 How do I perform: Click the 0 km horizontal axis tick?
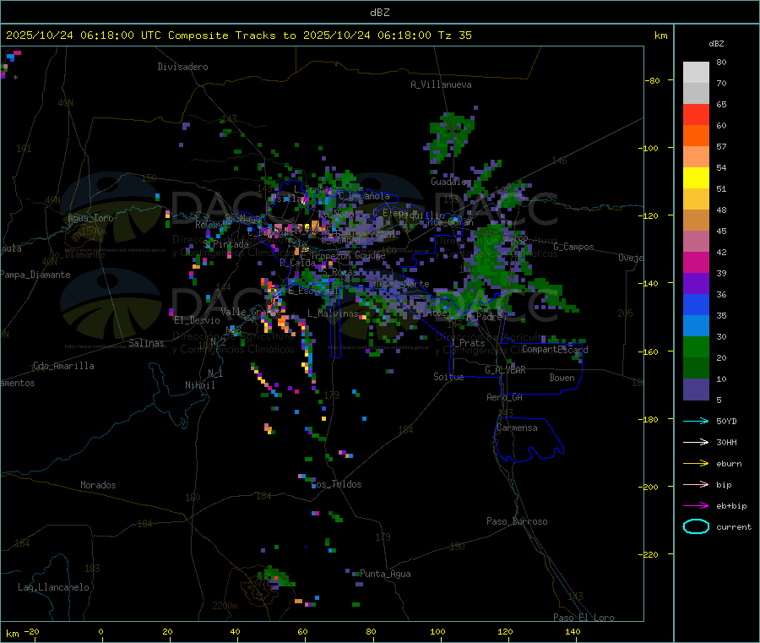click(x=100, y=631)
